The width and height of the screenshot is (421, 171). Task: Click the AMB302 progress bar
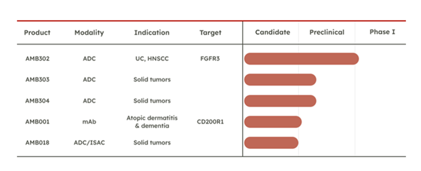tap(301, 59)
